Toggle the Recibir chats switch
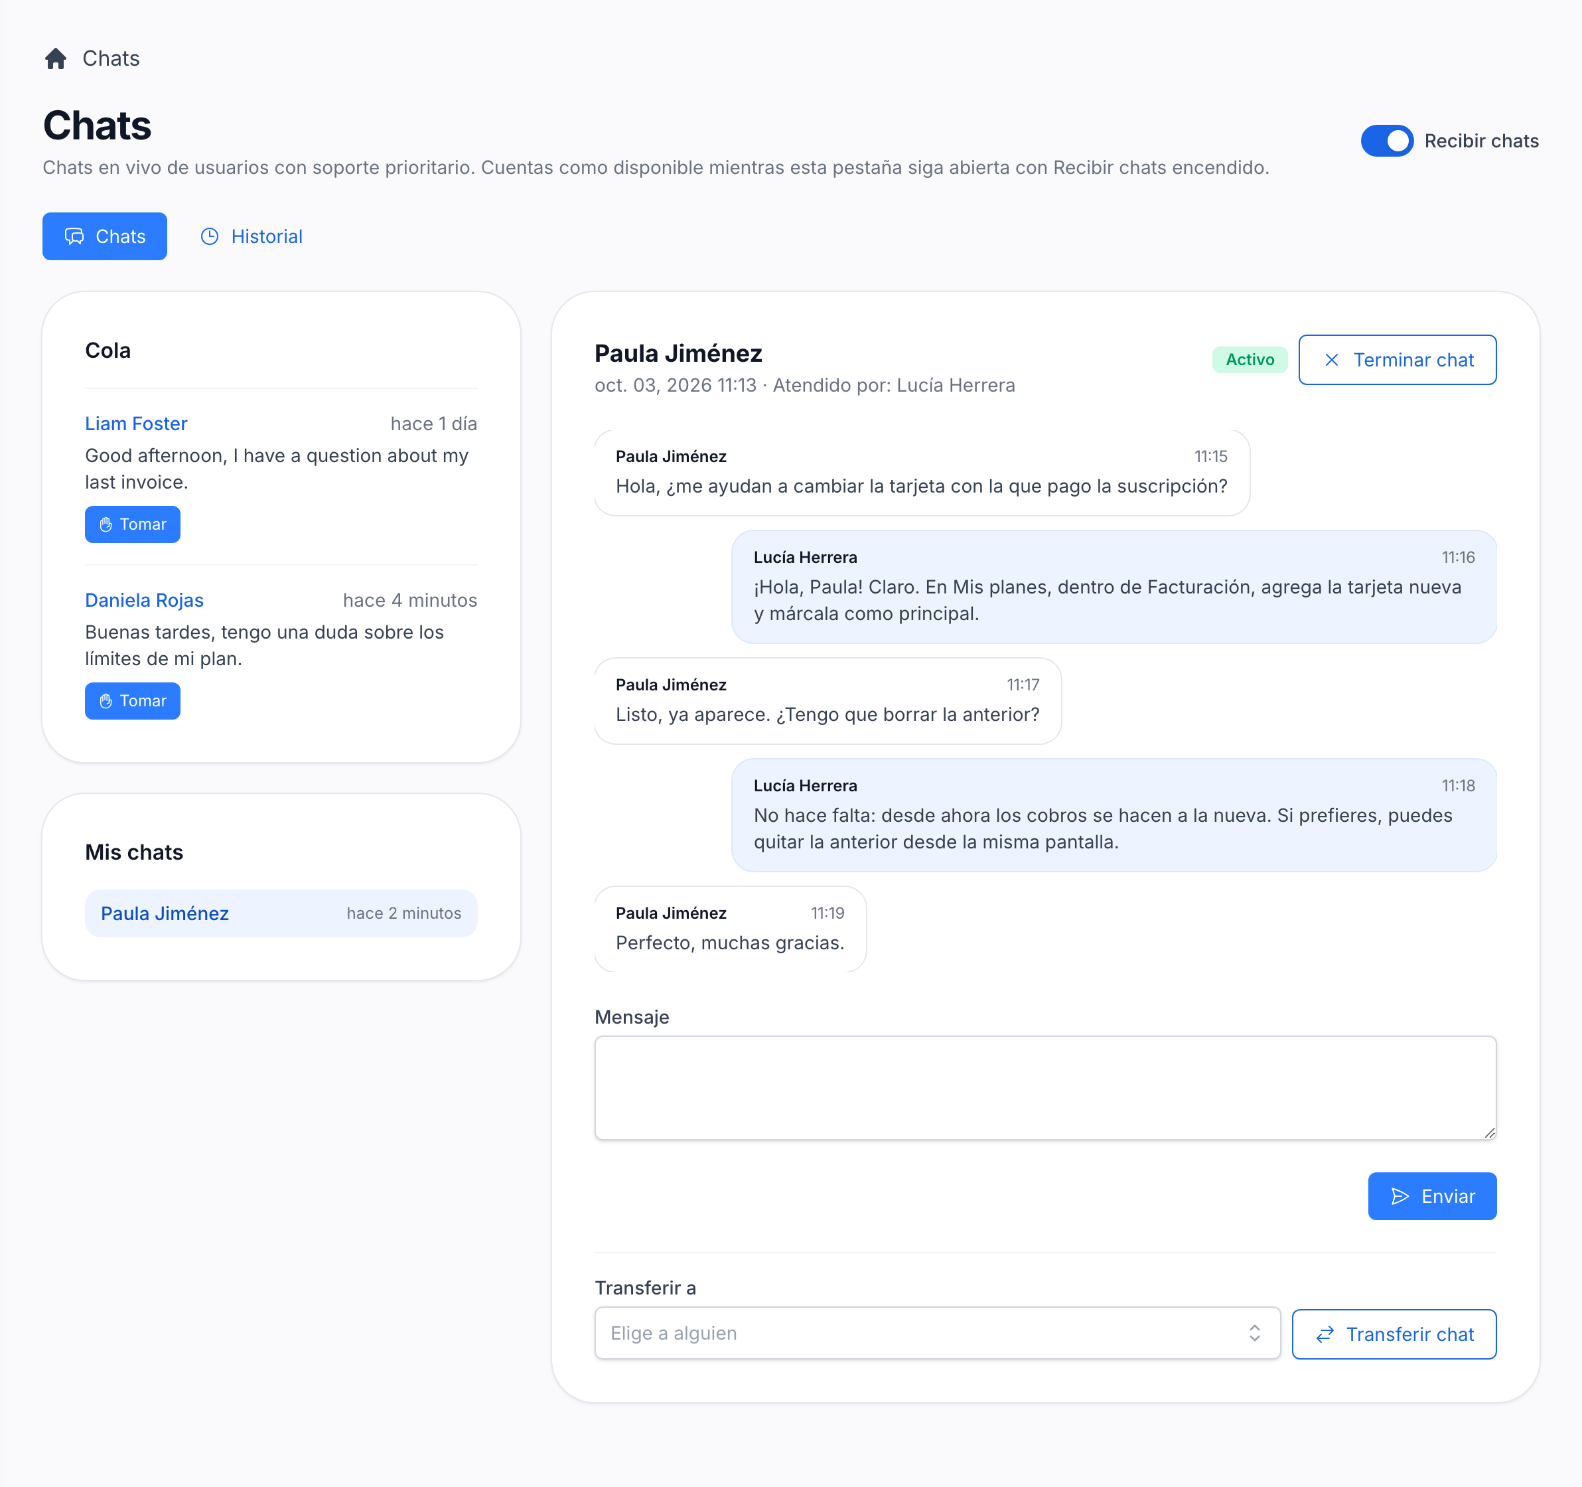 [x=1386, y=141]
